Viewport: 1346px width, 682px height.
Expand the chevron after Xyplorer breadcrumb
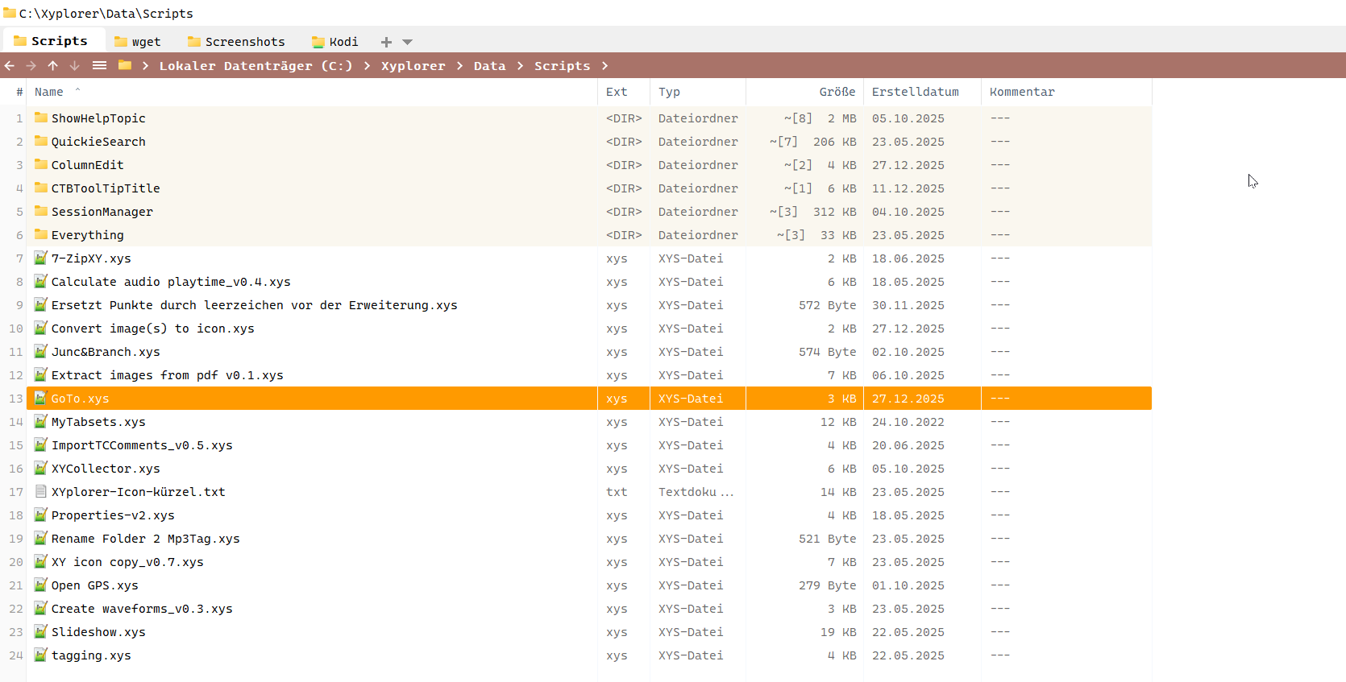(x=459, y=66)
